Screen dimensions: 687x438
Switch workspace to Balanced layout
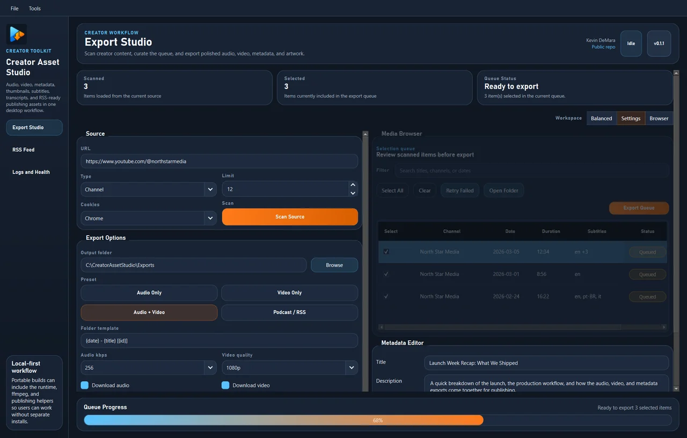coord(601,118)
